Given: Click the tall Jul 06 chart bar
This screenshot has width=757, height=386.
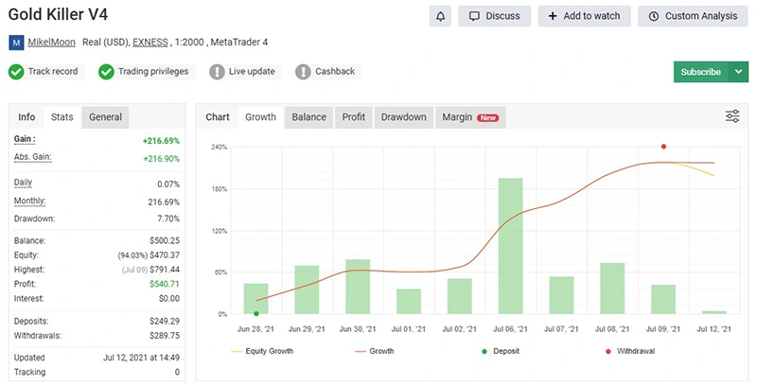Looking at the screenshot, I should point(511,246).
